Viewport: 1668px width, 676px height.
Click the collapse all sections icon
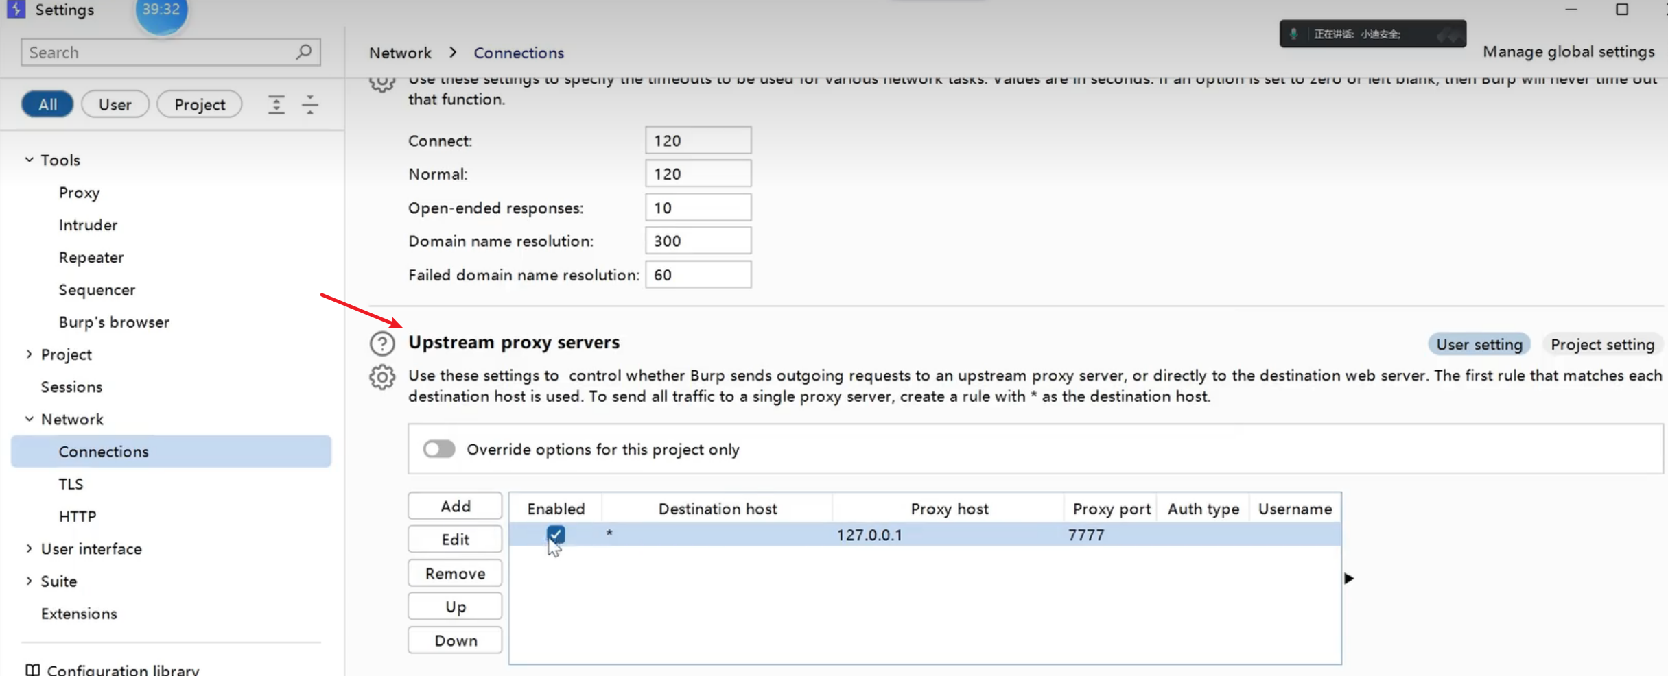tap(310, 105)
